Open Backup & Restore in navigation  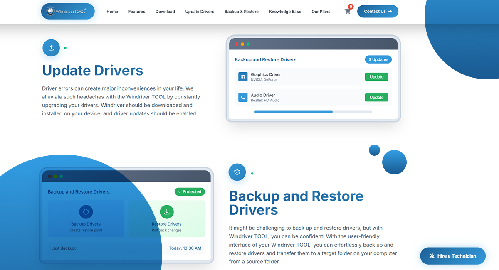click(x=242, y=12)
